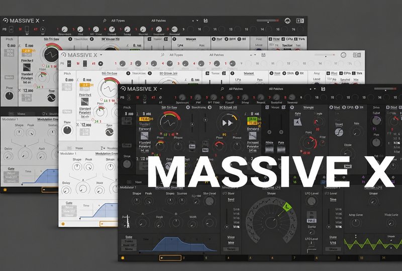
Task: Toggle the CPU switch in the white window
Action: point(341,73)
